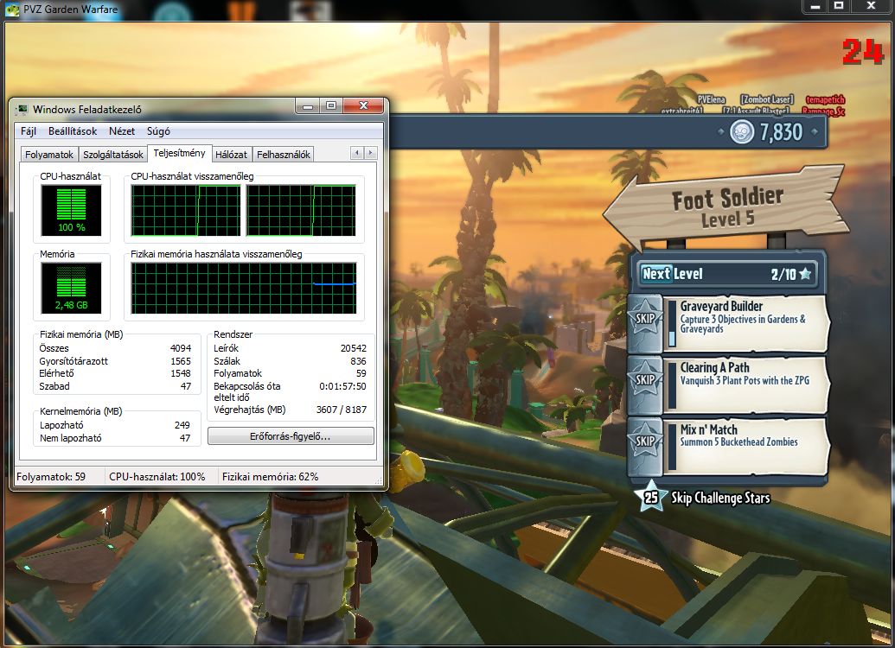Click the Lapozható 249 kernel value
Image resolution: width=895 pixels, height=648 pixels.
[182, 425]
